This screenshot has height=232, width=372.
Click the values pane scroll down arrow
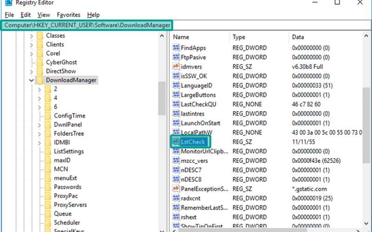[x=366, y=224]
